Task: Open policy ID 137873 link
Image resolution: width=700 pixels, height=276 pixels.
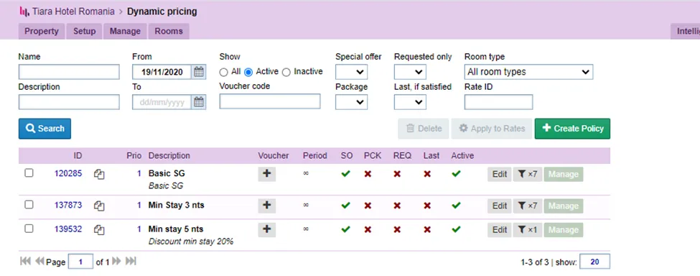Action: (x=68, y=205)
